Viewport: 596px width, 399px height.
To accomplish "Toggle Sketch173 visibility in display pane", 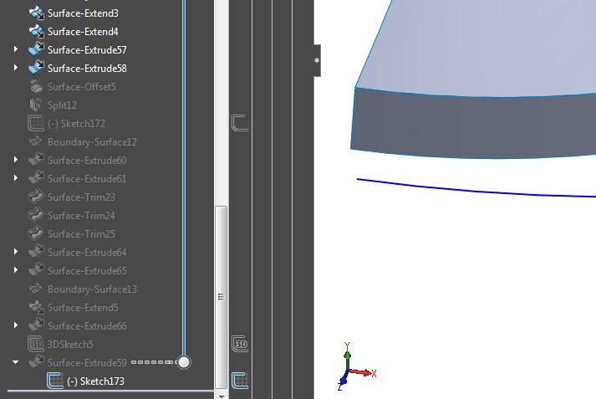I will (240, 381).
